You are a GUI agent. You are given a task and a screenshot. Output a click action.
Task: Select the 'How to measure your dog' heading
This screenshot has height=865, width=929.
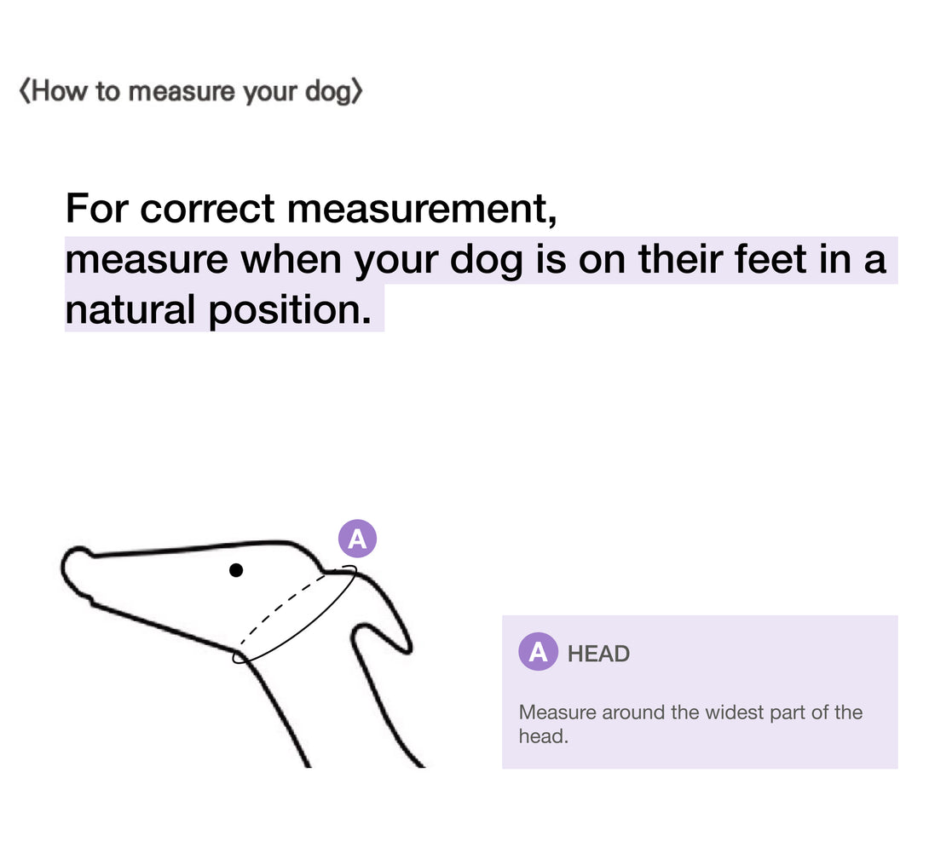pos(191,91)
